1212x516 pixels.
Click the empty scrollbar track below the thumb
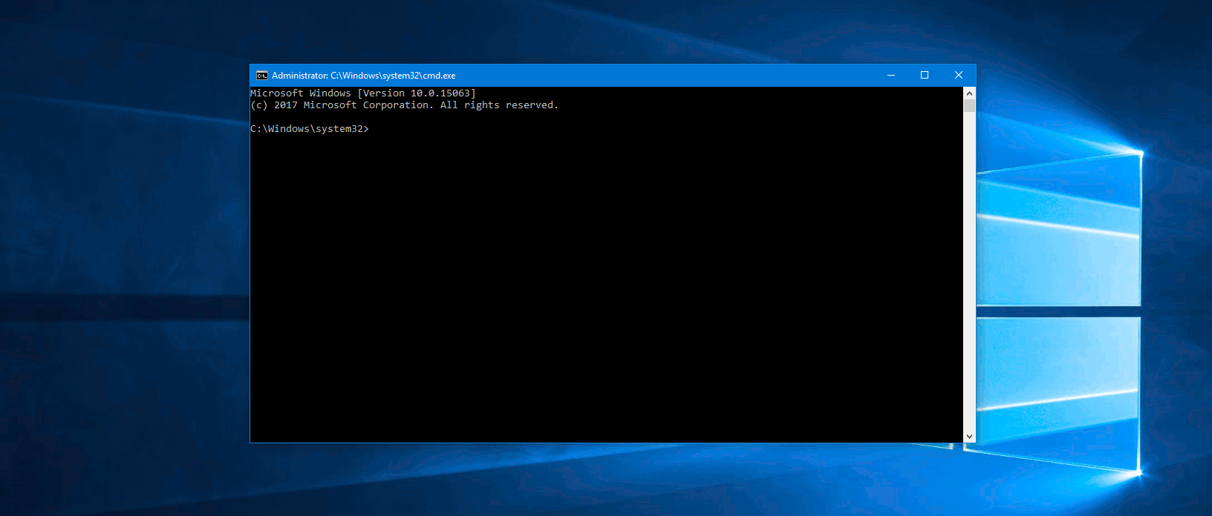coord(969,271)
